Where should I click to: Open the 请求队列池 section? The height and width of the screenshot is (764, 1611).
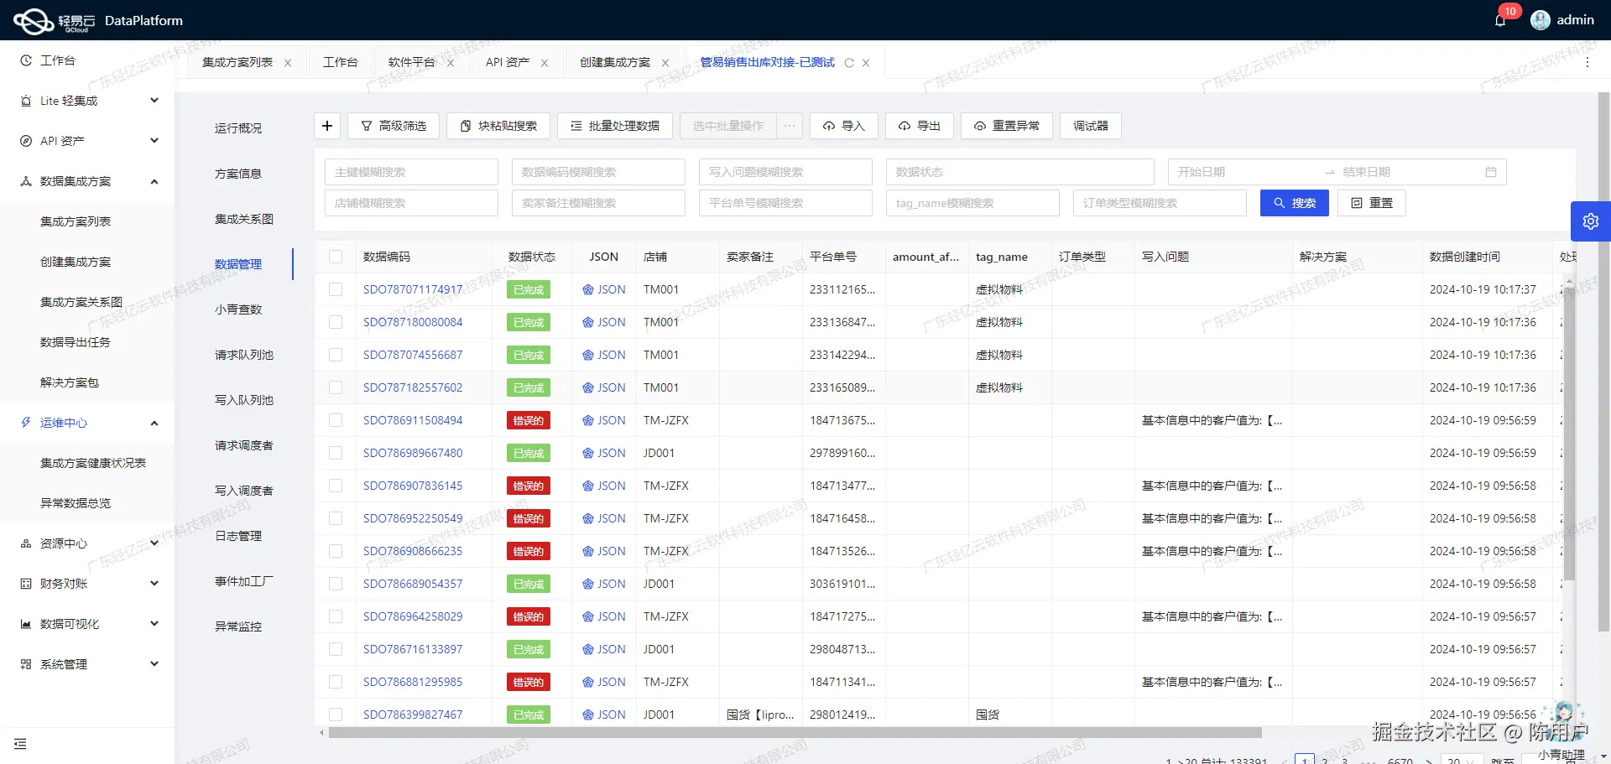243,355
